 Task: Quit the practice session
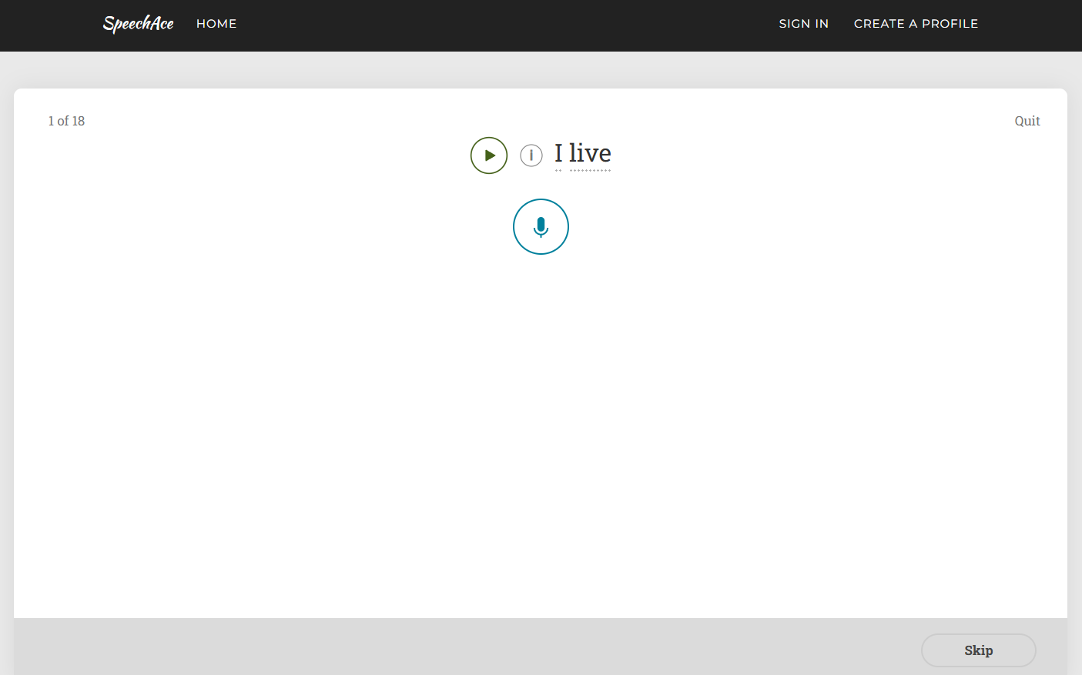click(x=1027, y=121)
